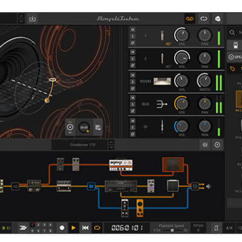Click the orange mic position marker on speaker
The width and height of the screenshot is (242, 242).
tap(47, 100)
